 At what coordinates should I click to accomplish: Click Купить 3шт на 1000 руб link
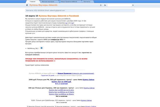point(61,82)
